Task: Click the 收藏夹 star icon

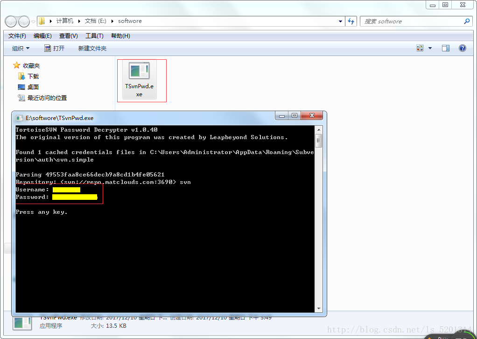Action: [x=16, y=65]
